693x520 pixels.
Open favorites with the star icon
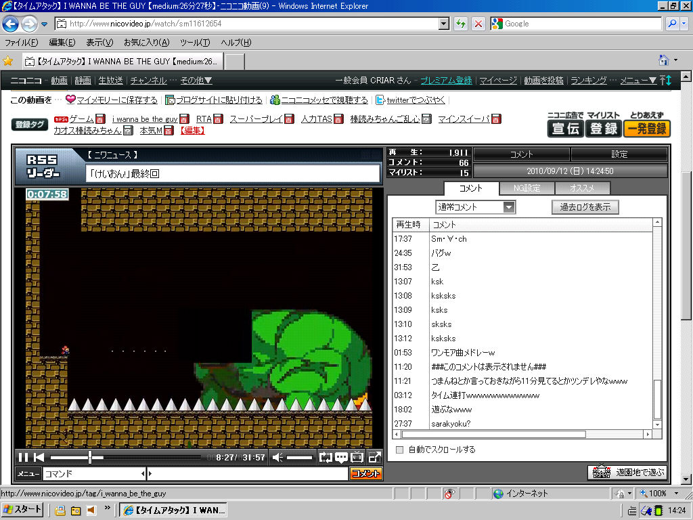(x=8, y=61)
